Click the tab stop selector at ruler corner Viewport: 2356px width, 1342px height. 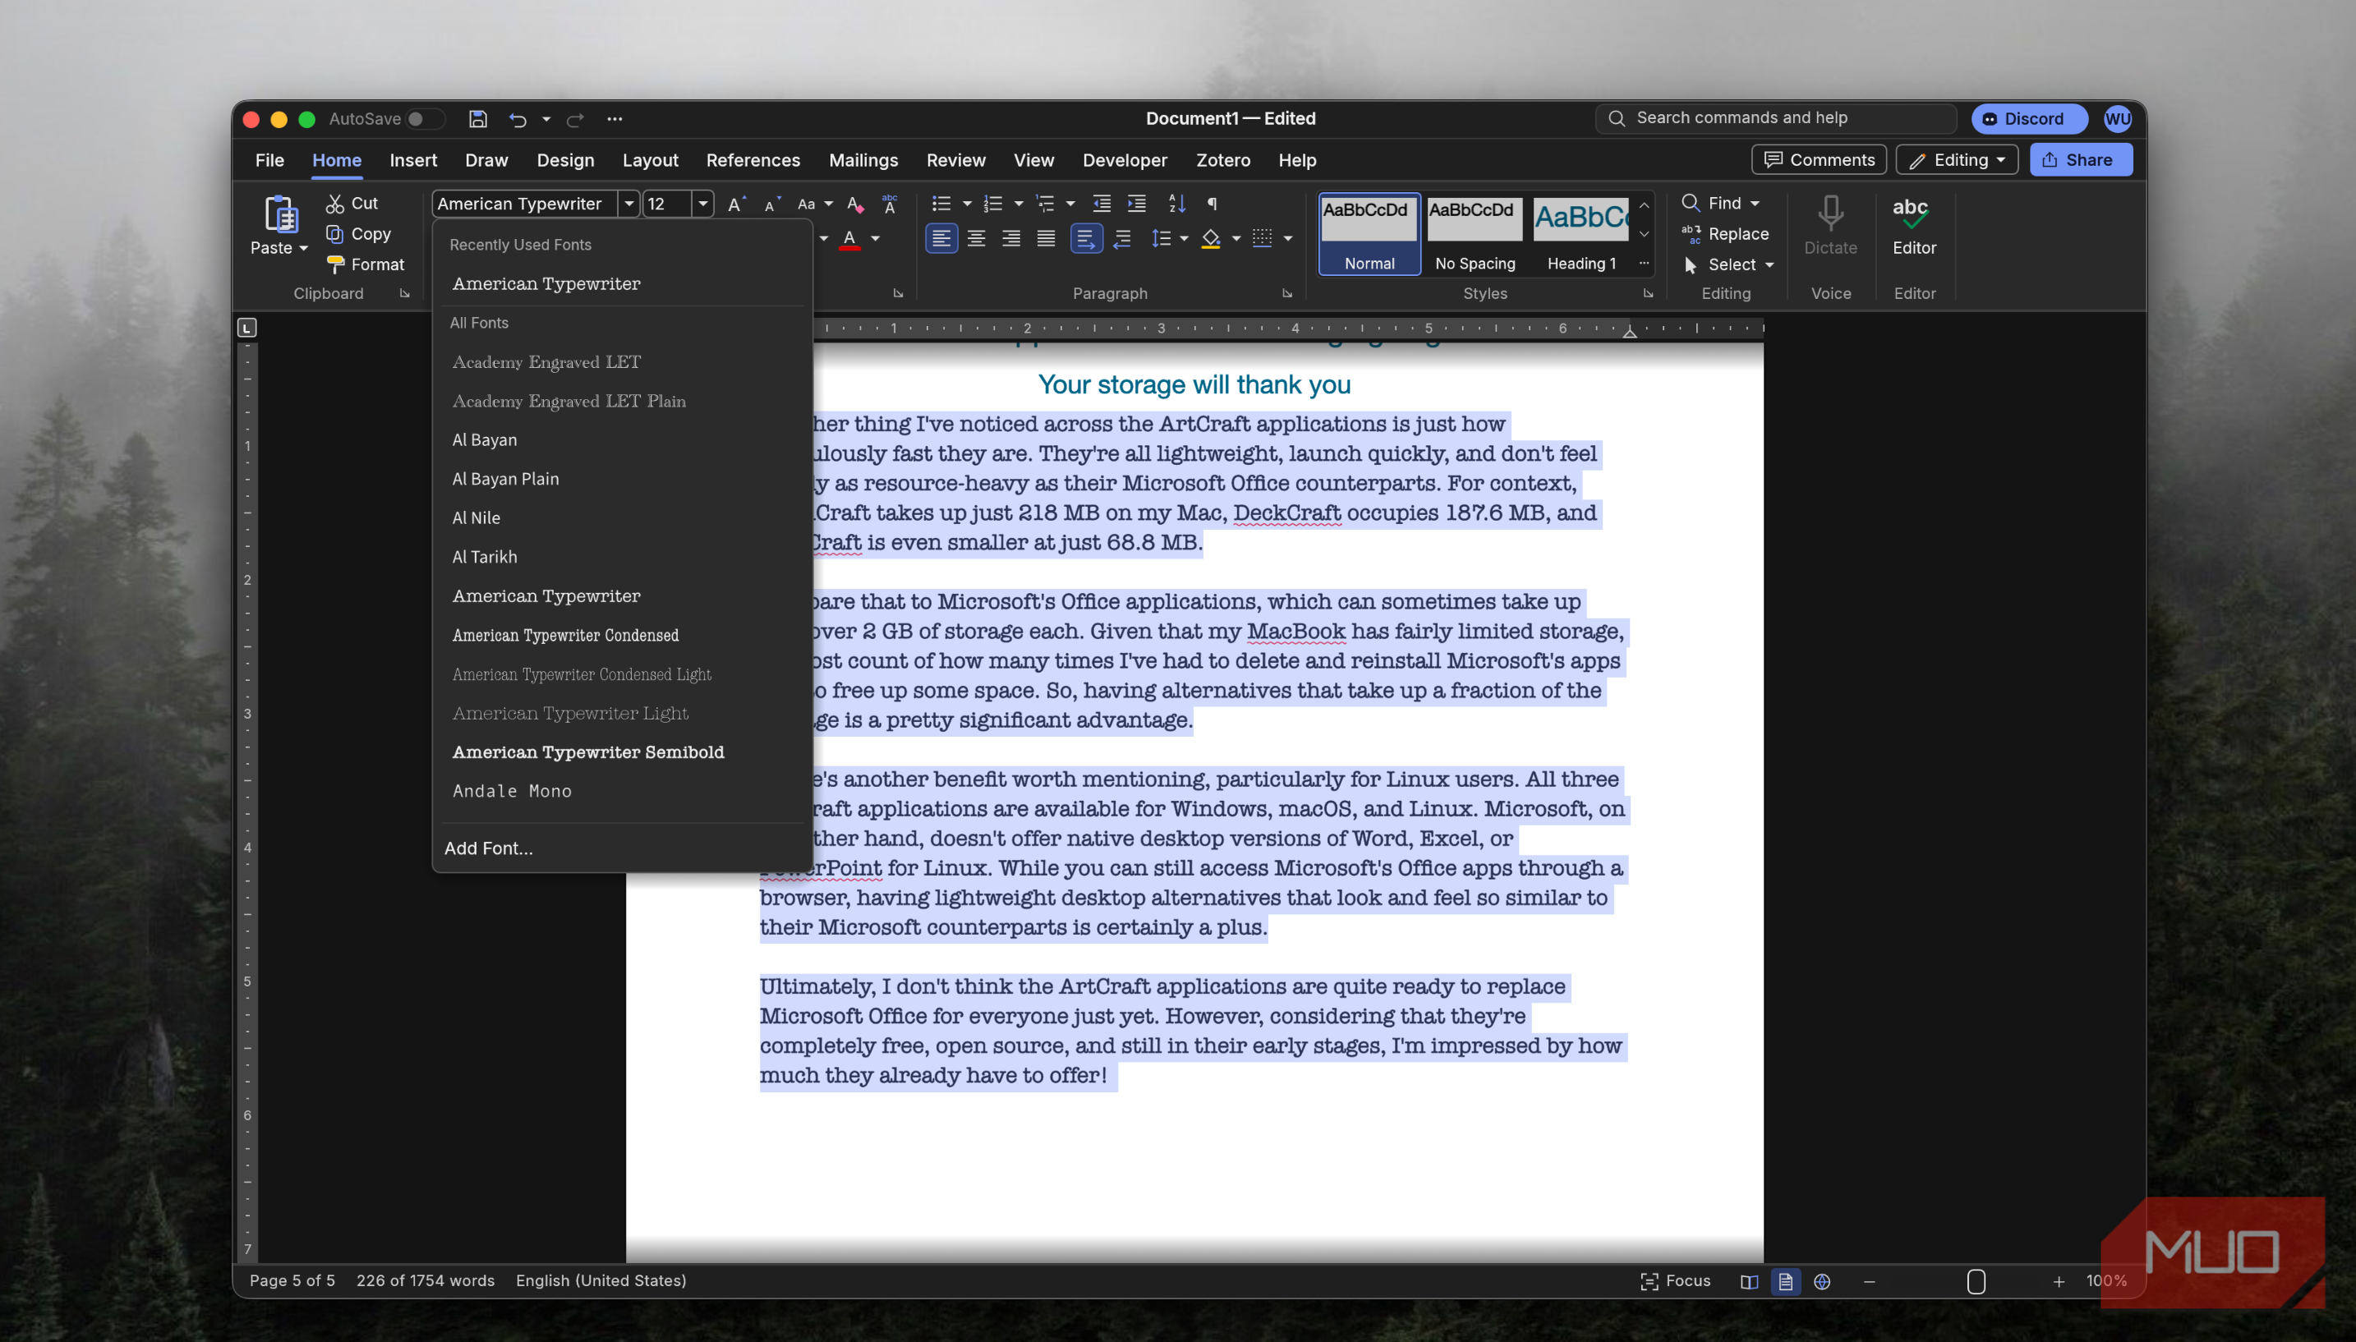pyautogui.click(x=247, y=327)
